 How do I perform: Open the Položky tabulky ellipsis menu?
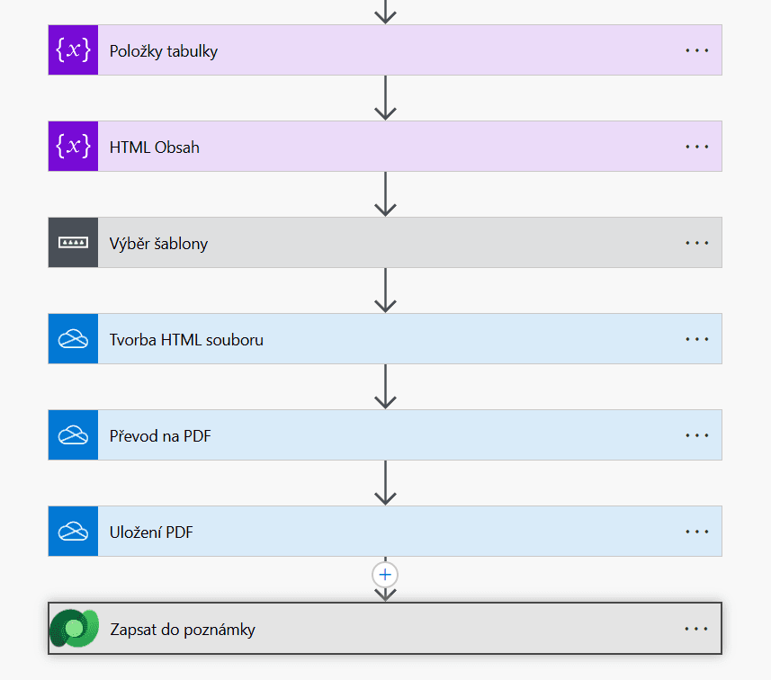(x=696, y=50)
